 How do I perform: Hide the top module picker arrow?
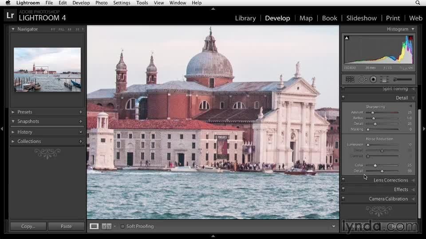(213, 9)
